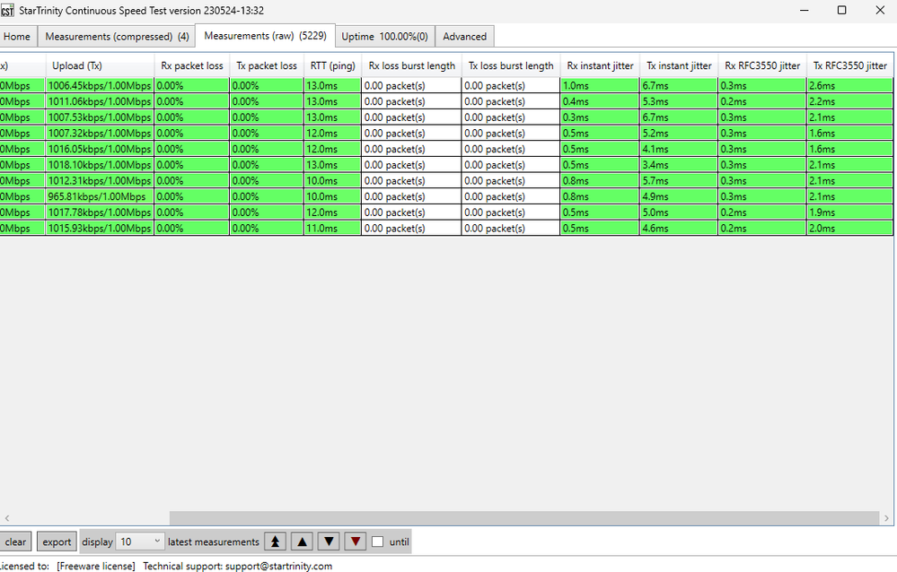Select the 1007.32kbps/1.00Mbps upload cell
Viewport: 897px width, 572px height.
pos(100,134)
